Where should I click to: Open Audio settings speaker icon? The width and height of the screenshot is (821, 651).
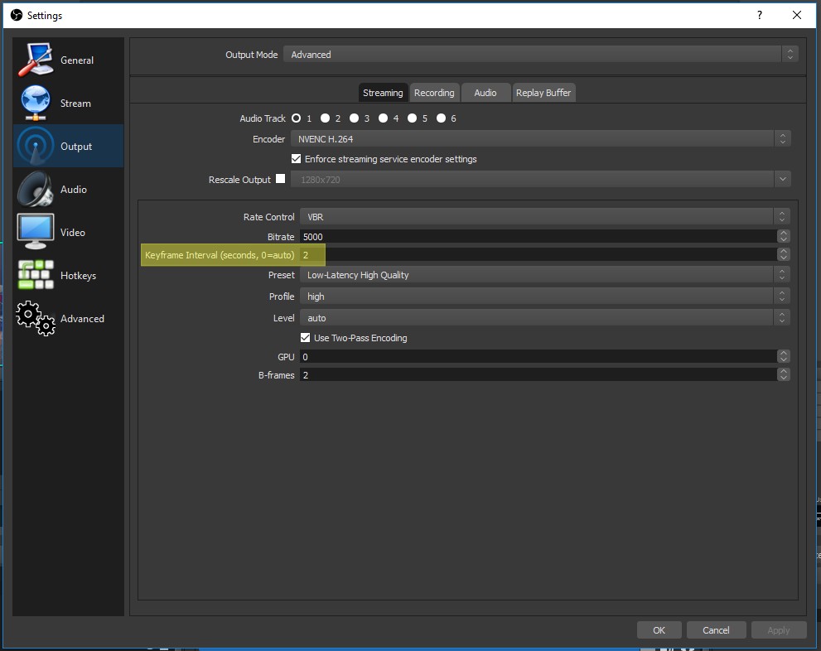coord(36,189)
